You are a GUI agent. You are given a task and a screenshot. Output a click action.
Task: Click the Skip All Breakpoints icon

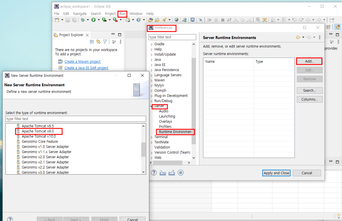coord(200,20)
